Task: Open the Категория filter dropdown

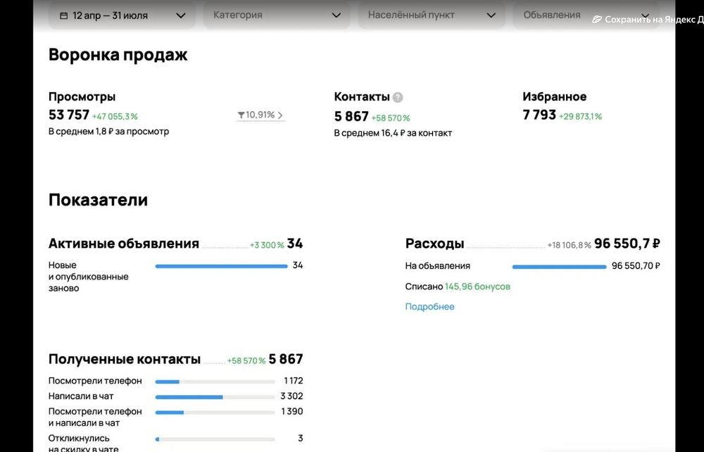Action: pyautogui.click(x=277, y=15)
